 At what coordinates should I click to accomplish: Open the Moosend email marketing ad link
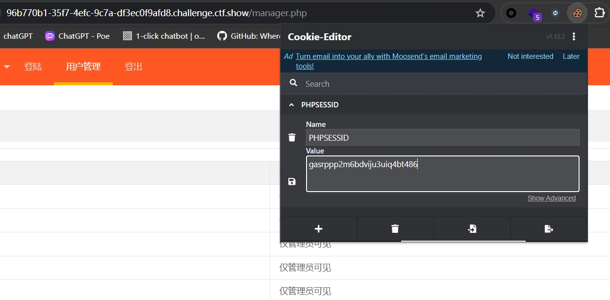[x=389, y=61]
